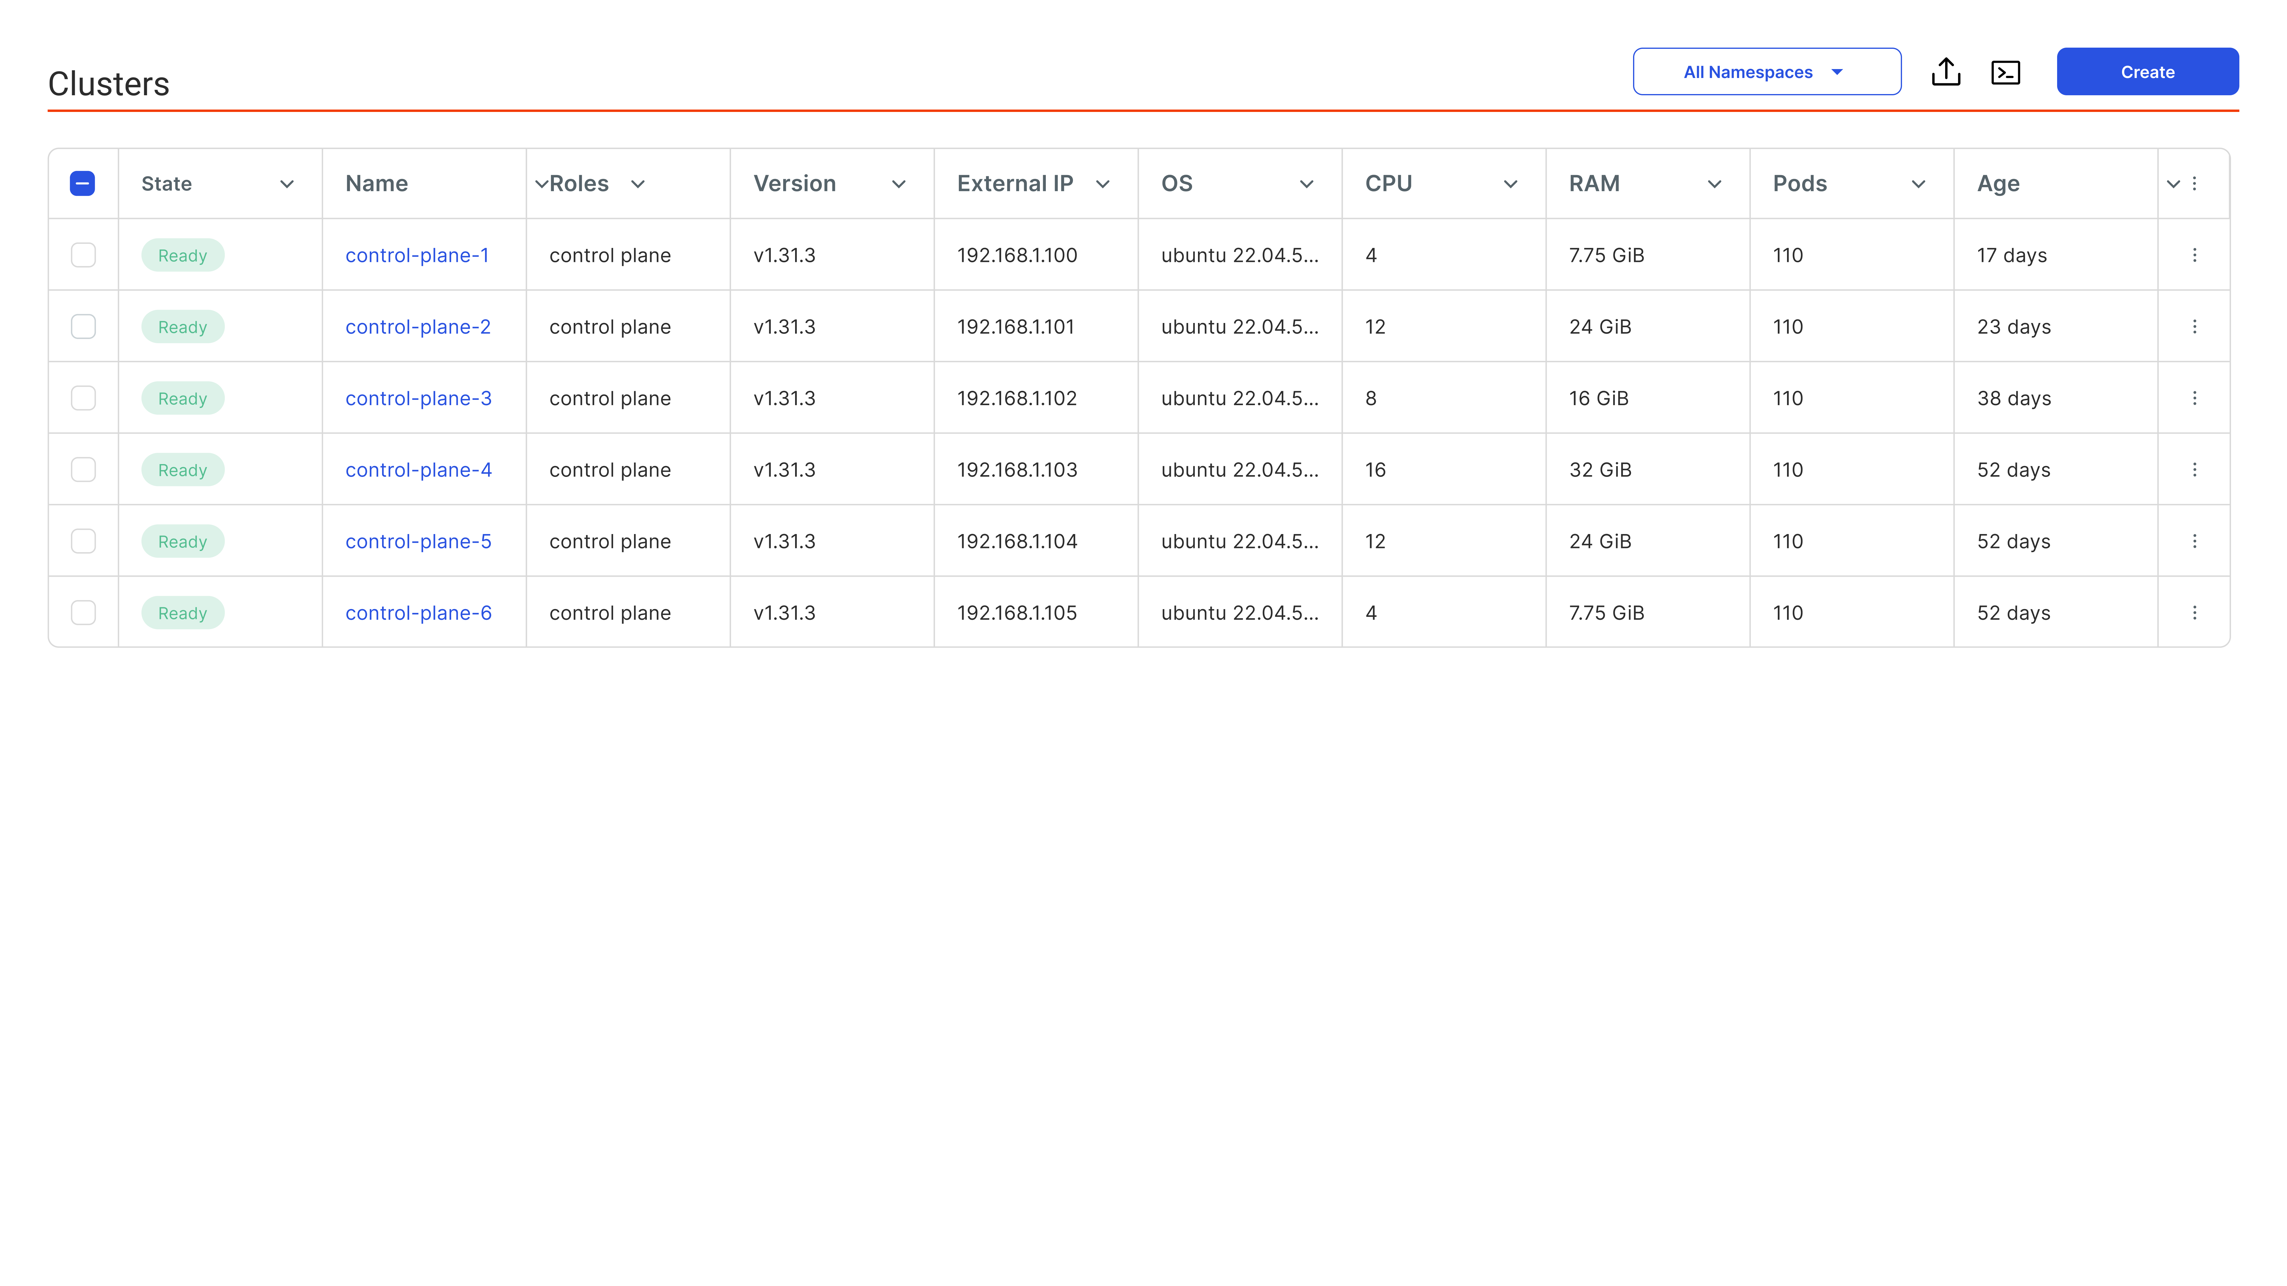Click the CPU value 8
The height and width of the screenshot is (1286, 2287).
click(1371, 399)
